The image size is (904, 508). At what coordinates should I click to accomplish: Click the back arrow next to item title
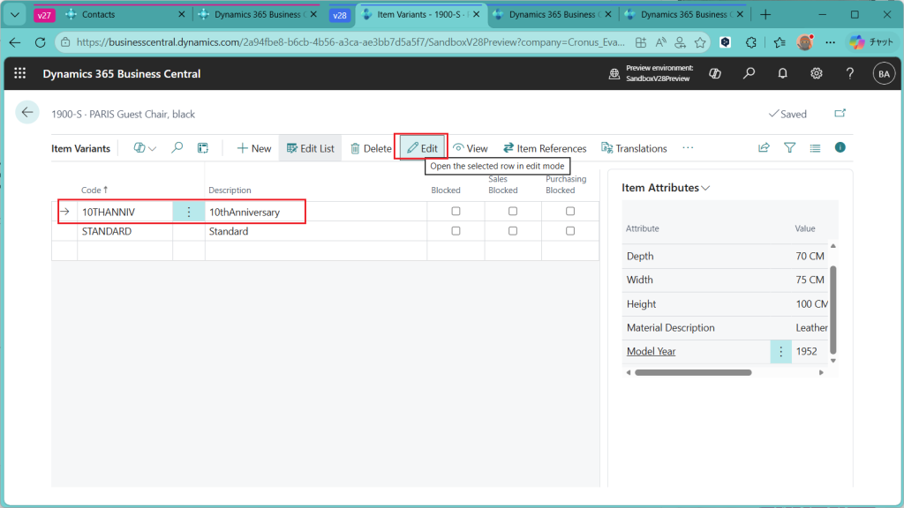click(27, 112)
